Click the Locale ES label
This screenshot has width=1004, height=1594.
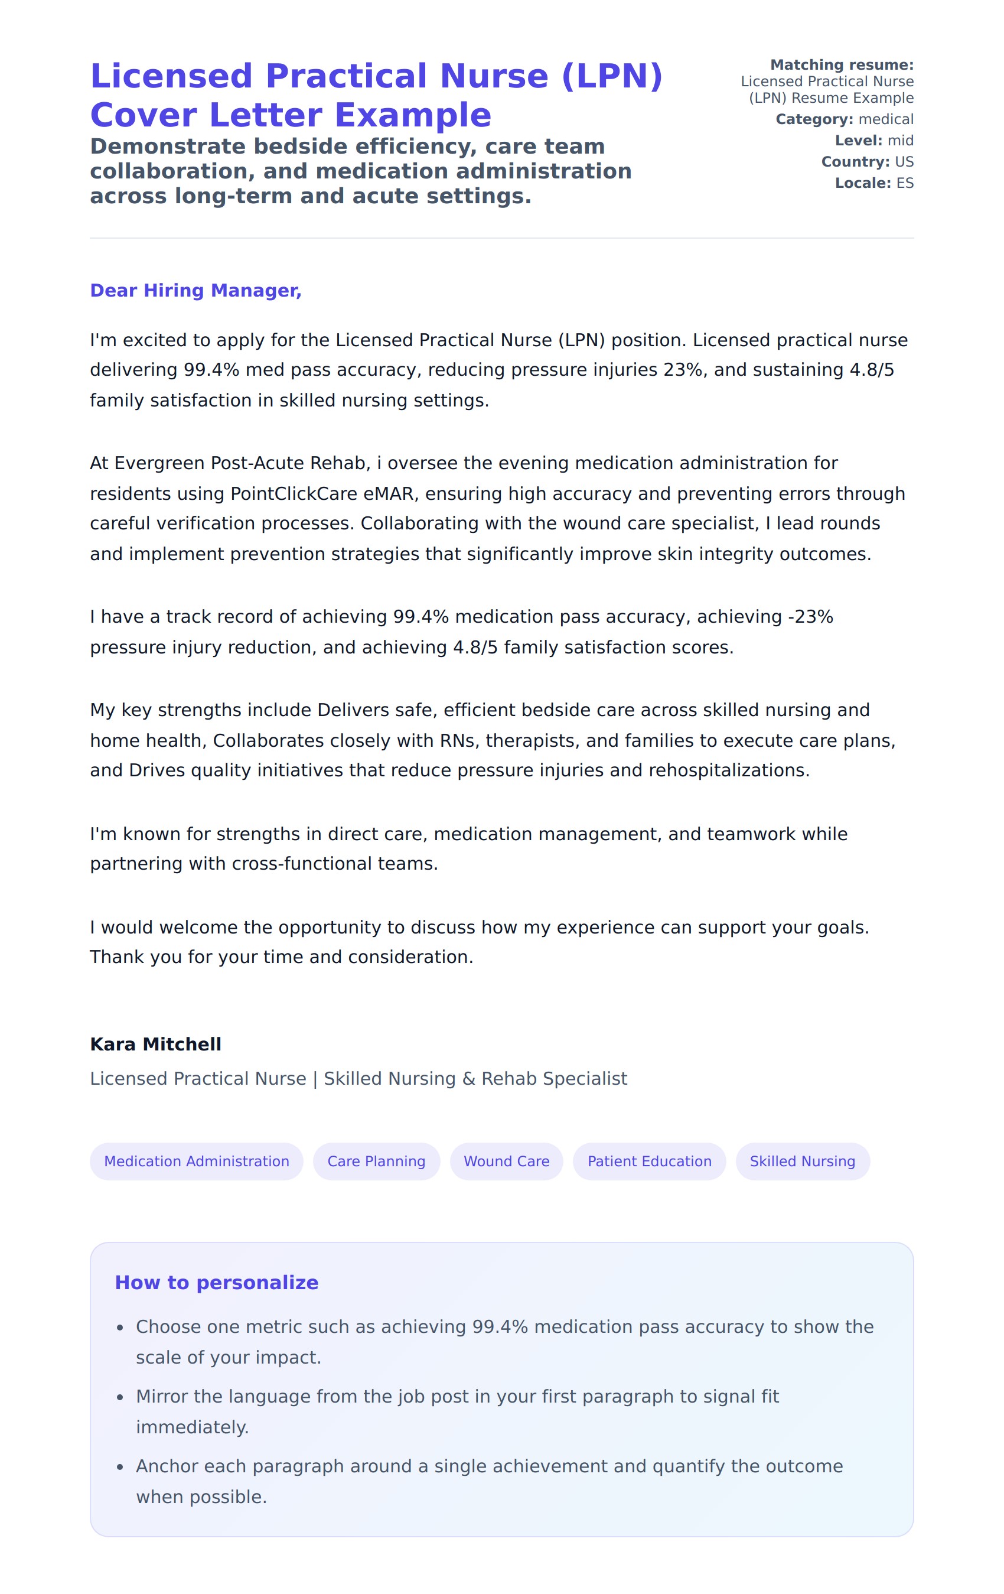coord(873,183)
